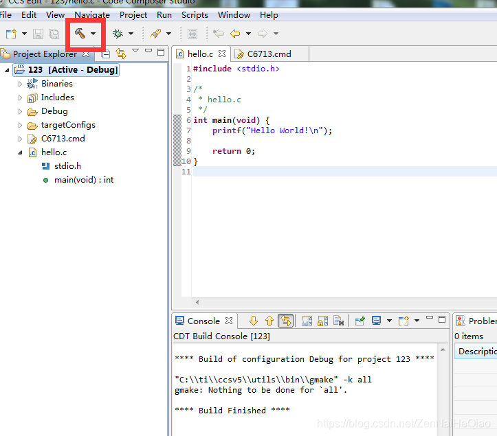This screenshot has height=436, width=497.
Task: Open Display Selected Console dropdown arrow
Action: [x=389, y=321]
